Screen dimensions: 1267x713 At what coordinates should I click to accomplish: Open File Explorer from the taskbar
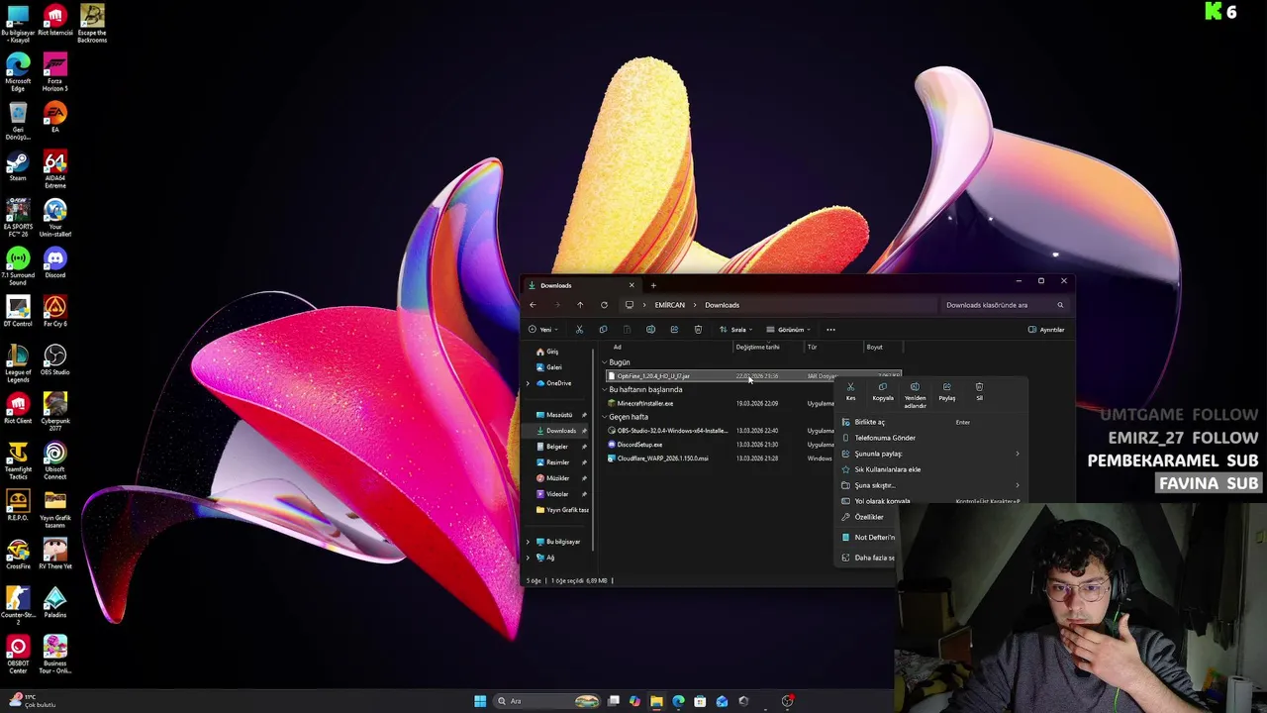(x=656, y=701)
